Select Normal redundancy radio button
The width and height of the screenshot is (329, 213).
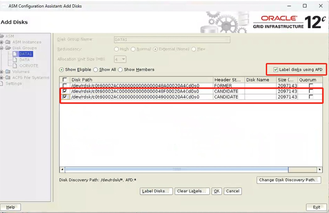click(x=133, y=49)
